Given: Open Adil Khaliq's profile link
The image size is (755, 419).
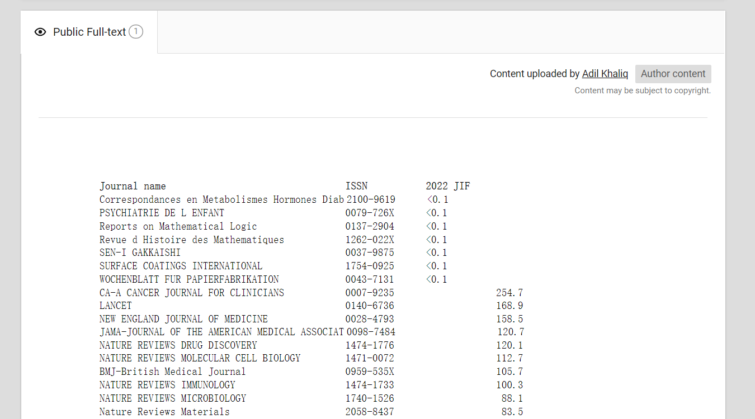Looking at the screenshot, I should 605,74.
